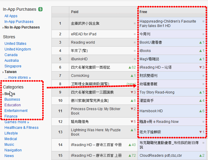Open 金庸武俠小說全集 paid app
The image size is (208, 160).
85,23
